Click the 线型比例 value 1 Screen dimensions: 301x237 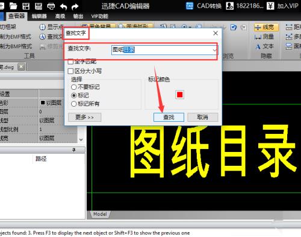[41, 129]
